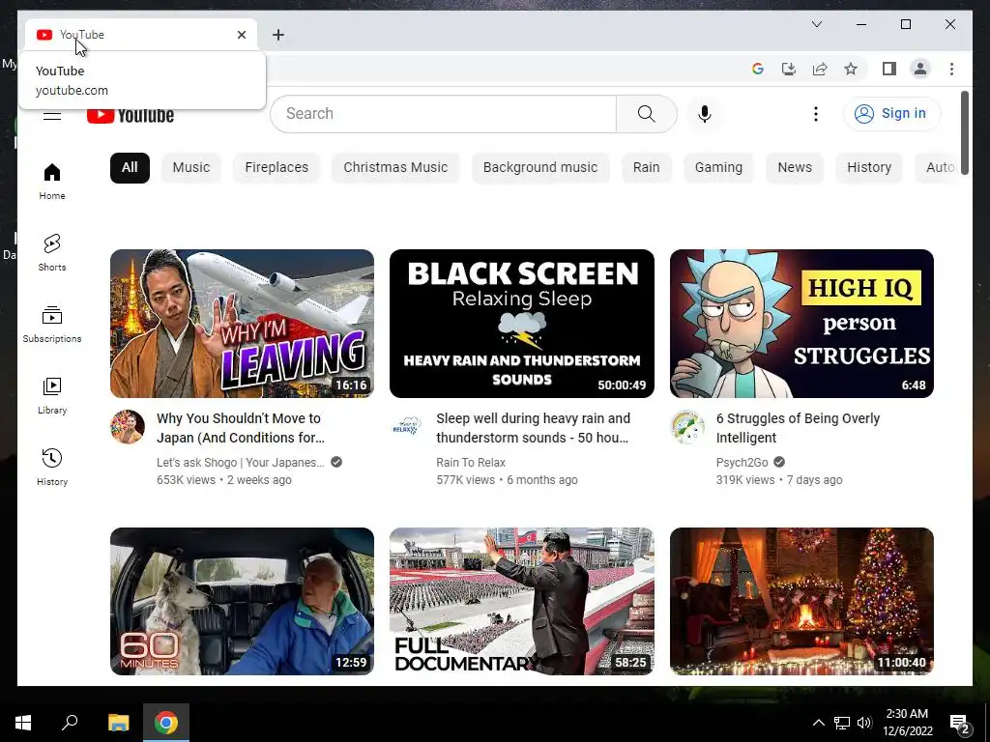Open History in the sidebar

pos(52,467)
